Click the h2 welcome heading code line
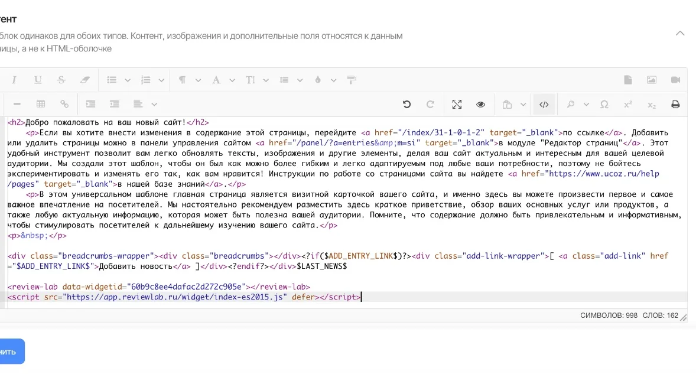The image size is (696, 374). [108, 122]
